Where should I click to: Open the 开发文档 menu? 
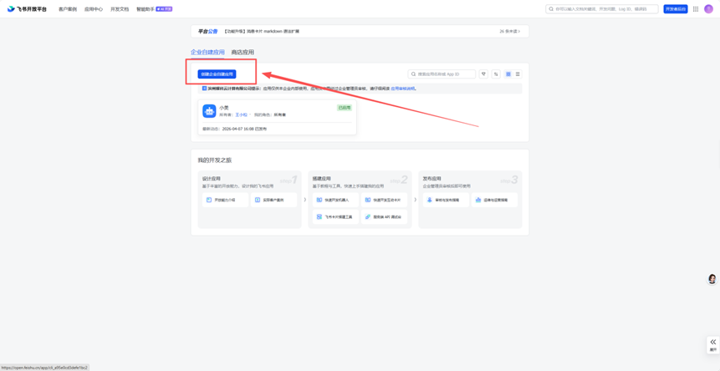[120, 9]
